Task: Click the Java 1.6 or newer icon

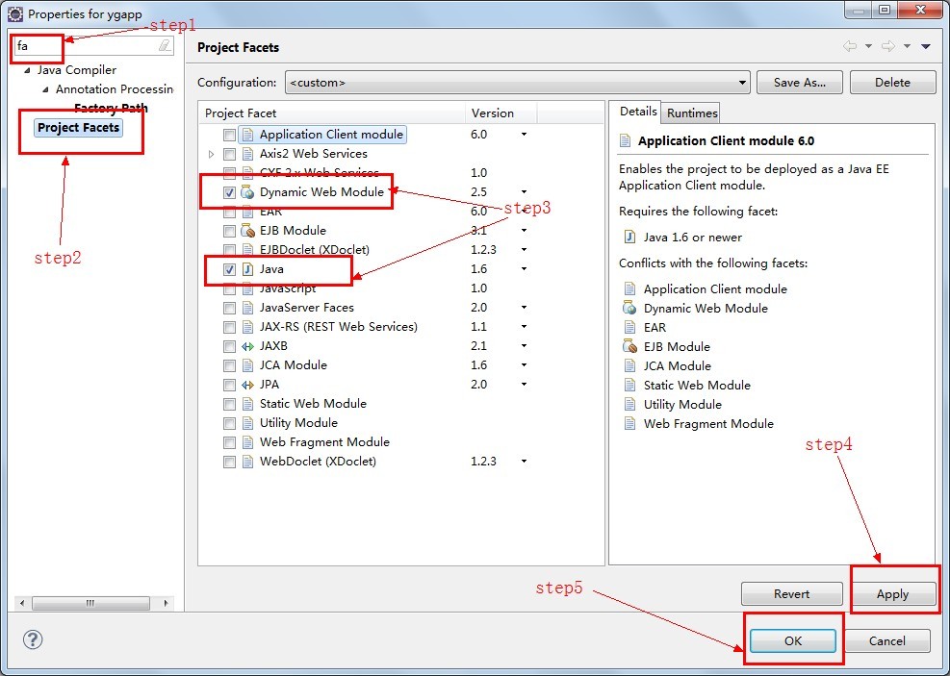Action: [630, 238]
